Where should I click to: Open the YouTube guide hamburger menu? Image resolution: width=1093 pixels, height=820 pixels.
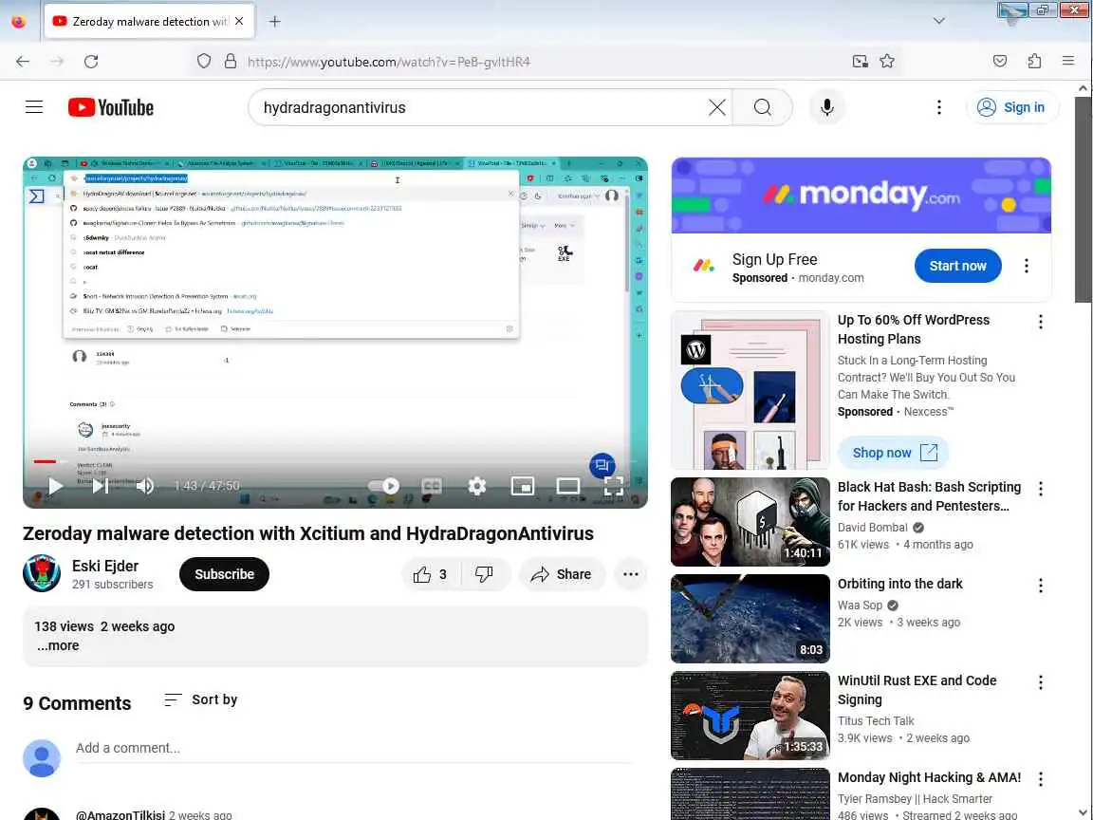(34, 107)
